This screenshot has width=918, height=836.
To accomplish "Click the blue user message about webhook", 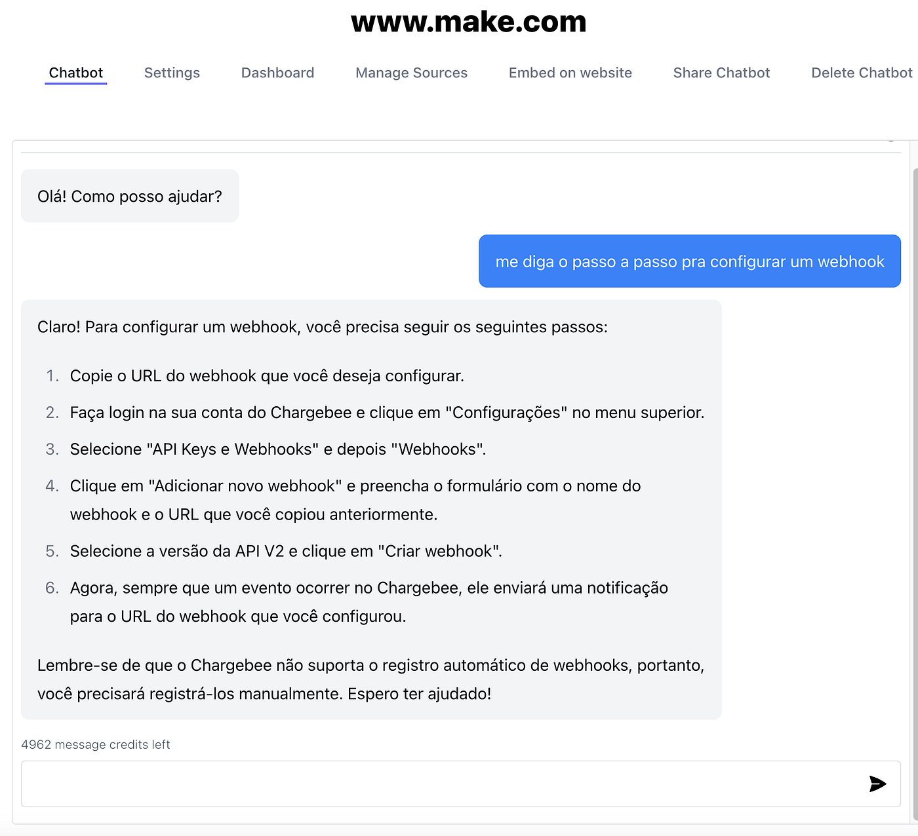I will point(690,261).
